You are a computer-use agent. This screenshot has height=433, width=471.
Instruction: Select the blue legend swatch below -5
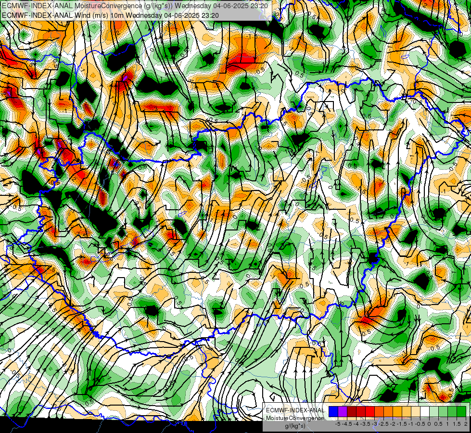click(x=333, y=411)
